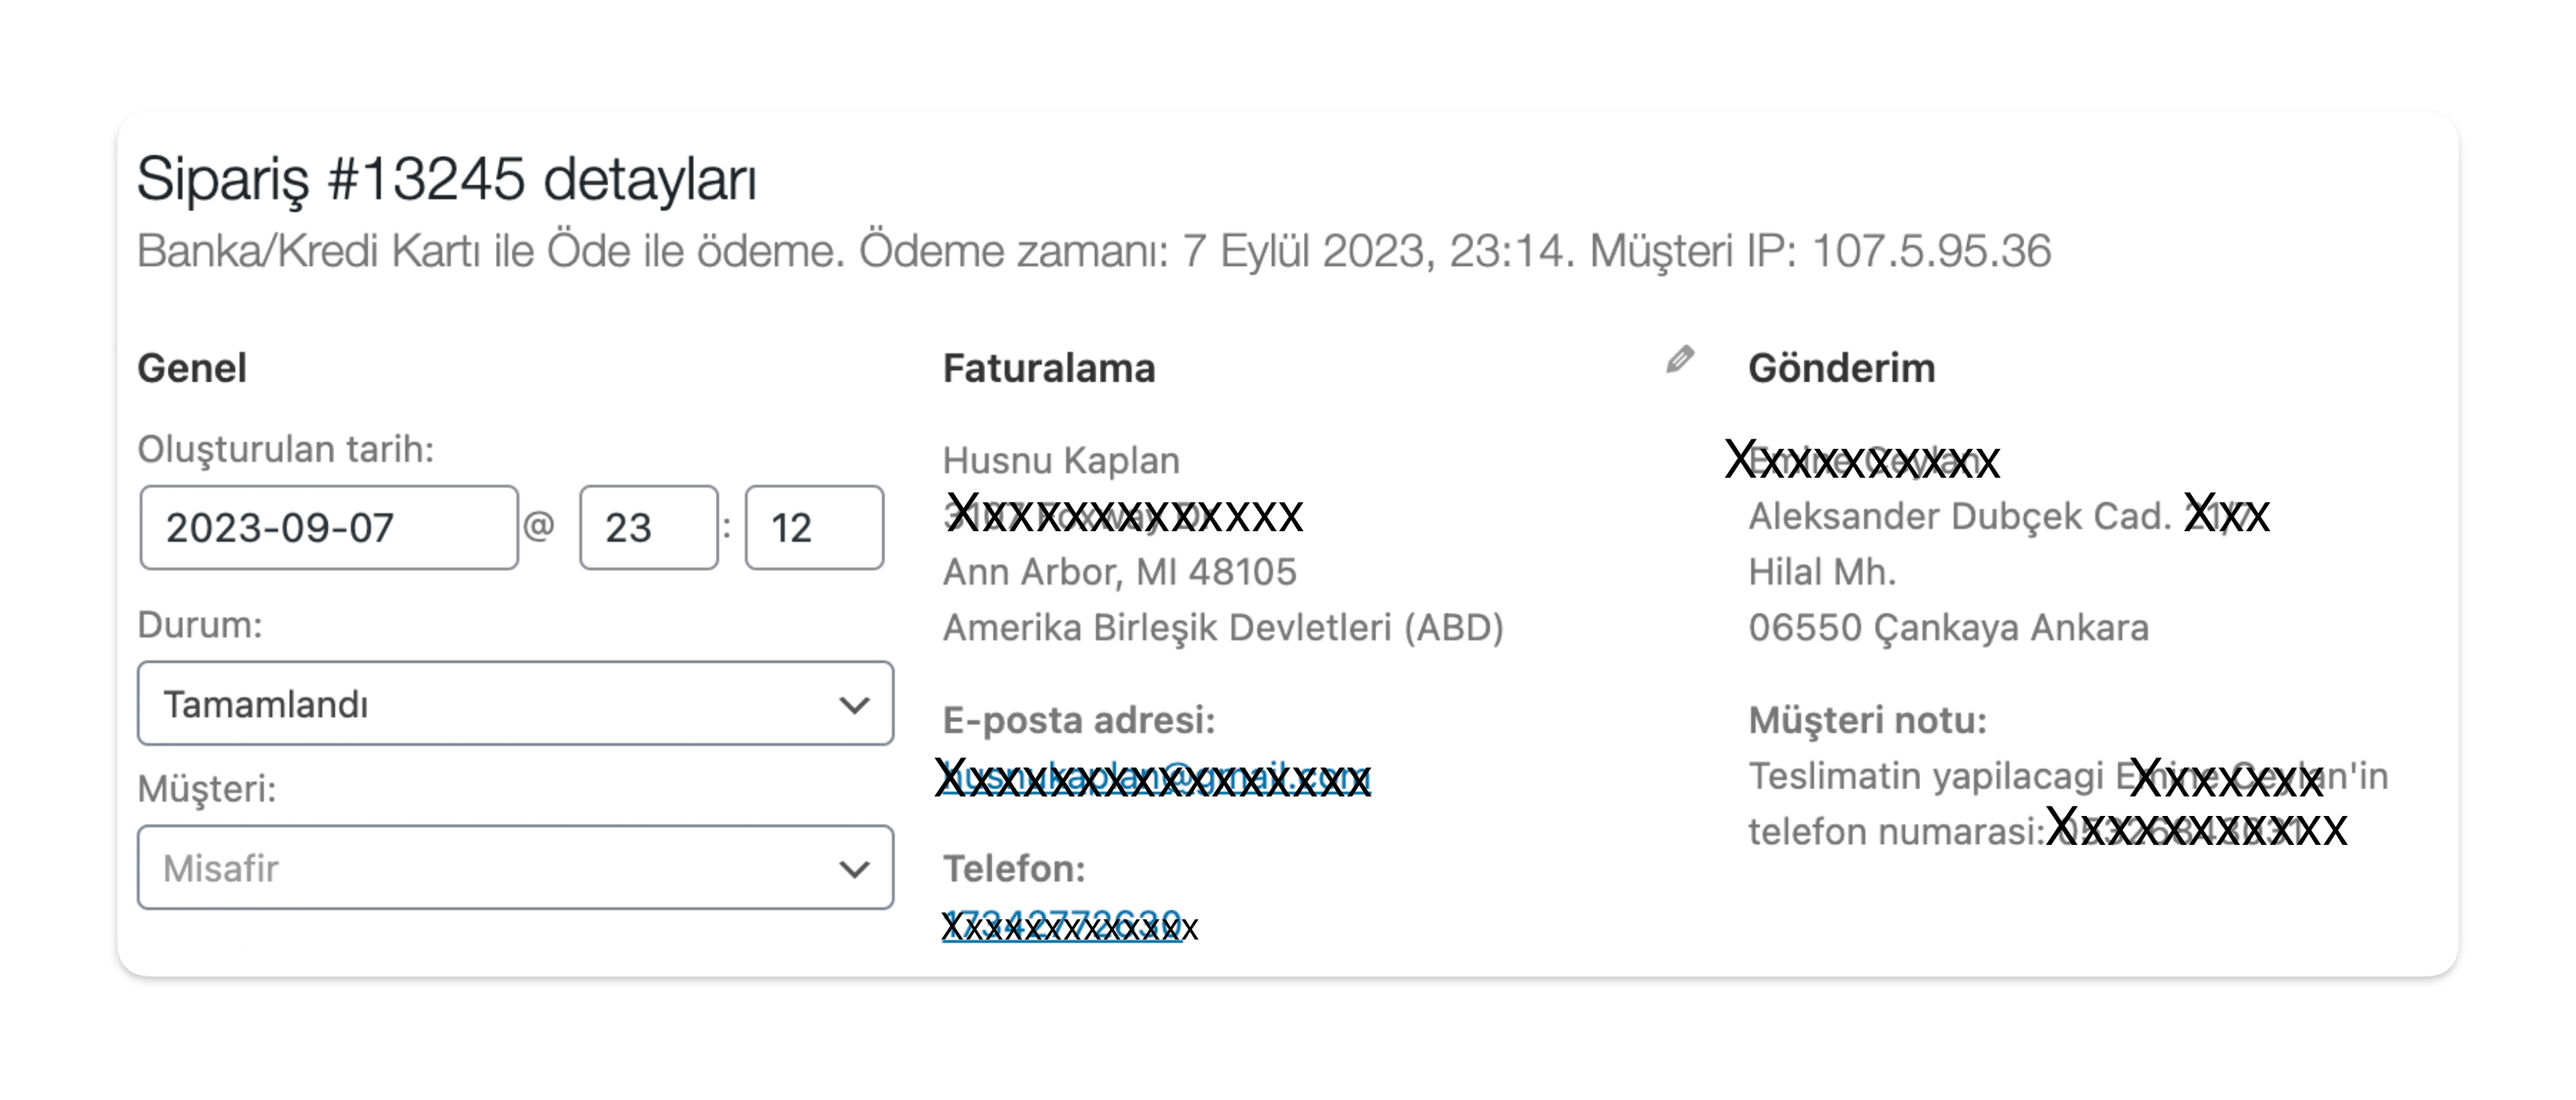Click the Aleksander Dubçek Cad. shipping address
The height and width of the screenshot is (1100, 2576).
(1960, 515)
